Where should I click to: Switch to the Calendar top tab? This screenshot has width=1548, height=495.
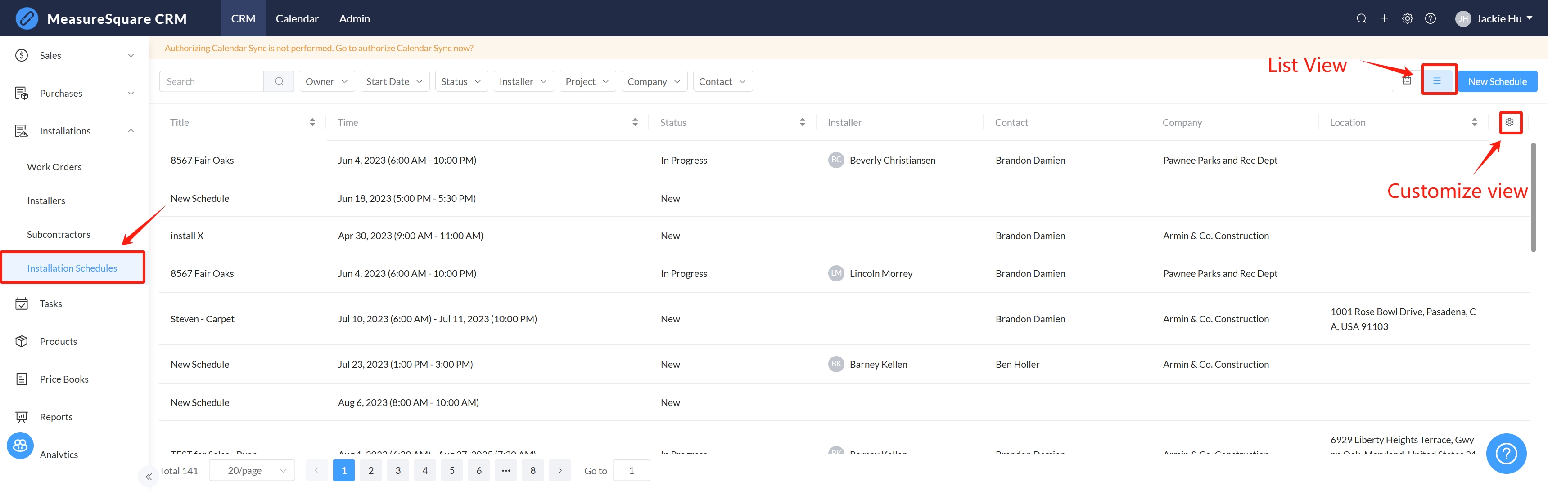tap(297, 18)
